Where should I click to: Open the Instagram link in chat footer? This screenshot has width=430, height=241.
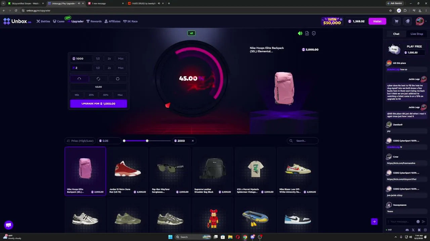425,230
